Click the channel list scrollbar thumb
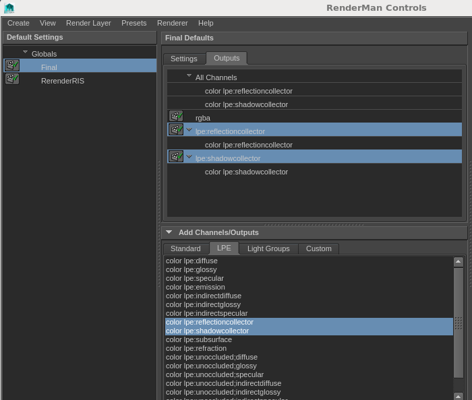Viewport: 472px width, 400px height. click(x=459, y=322)
